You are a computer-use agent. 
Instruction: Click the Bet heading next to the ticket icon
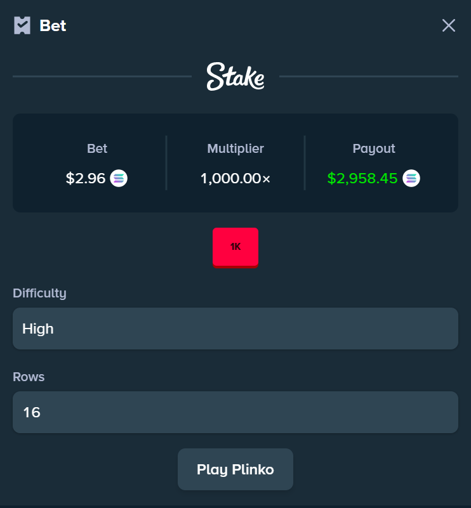(53, 26)
